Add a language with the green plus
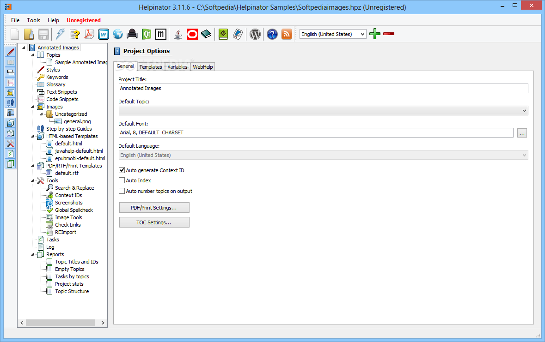Image resolution: width=545 pixels, height=342 pixels. coord(375,34)
